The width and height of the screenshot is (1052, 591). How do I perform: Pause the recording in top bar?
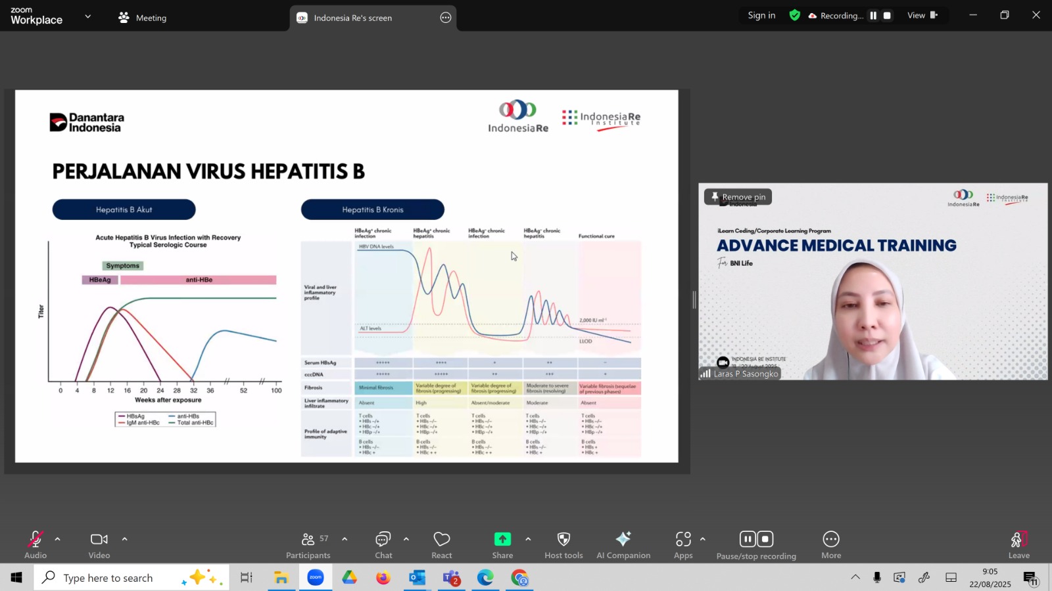(x=873, y=16)
